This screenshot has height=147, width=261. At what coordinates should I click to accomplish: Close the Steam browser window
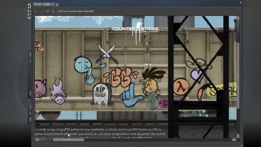pos(241,2)
